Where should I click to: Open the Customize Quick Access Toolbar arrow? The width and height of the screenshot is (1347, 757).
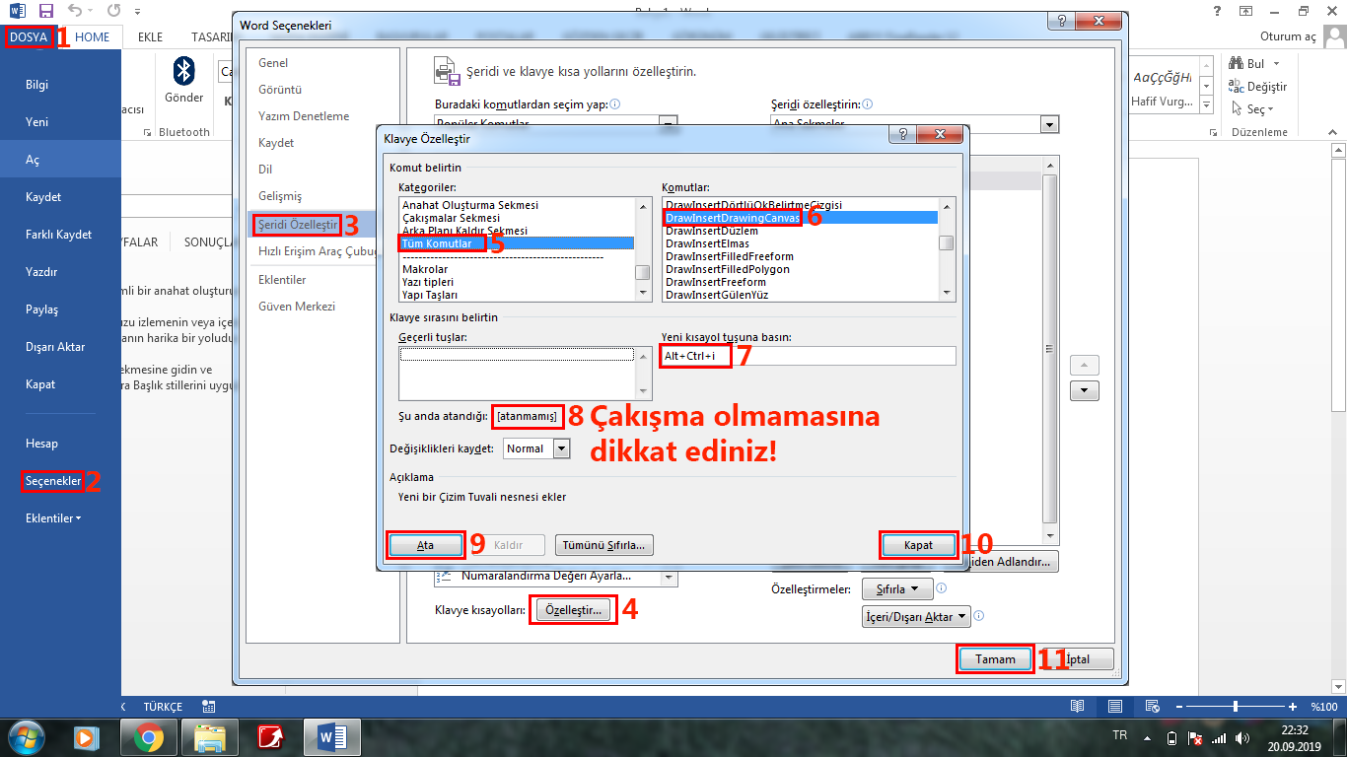[x=136, y=12]
